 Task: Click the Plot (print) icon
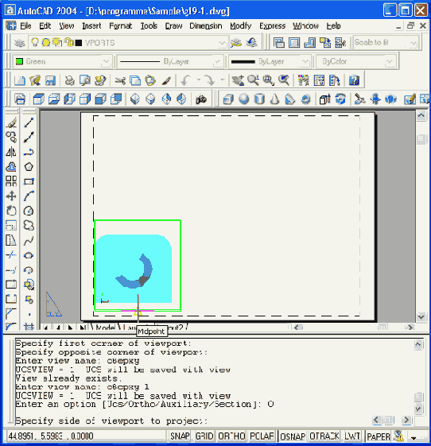coord(70,81)
